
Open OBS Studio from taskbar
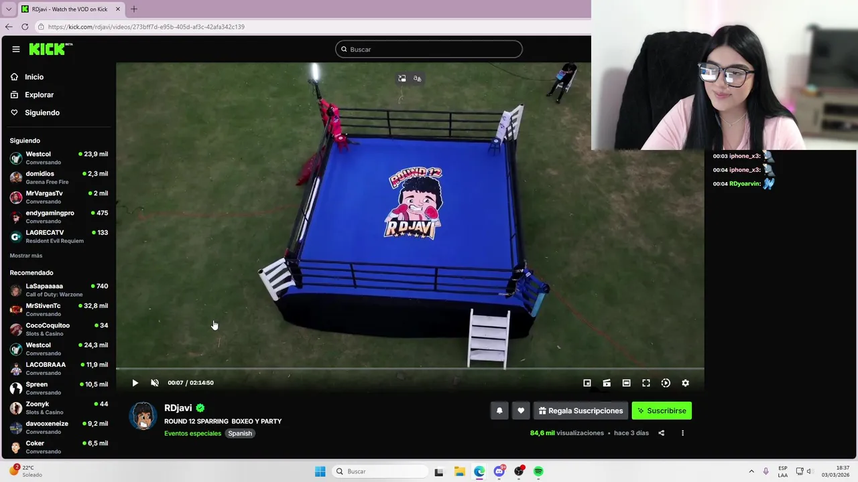[x=519, y=471]
